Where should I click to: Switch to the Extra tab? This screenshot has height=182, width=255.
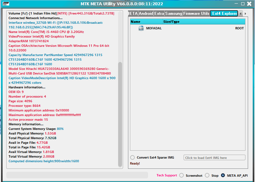(159, 14)
